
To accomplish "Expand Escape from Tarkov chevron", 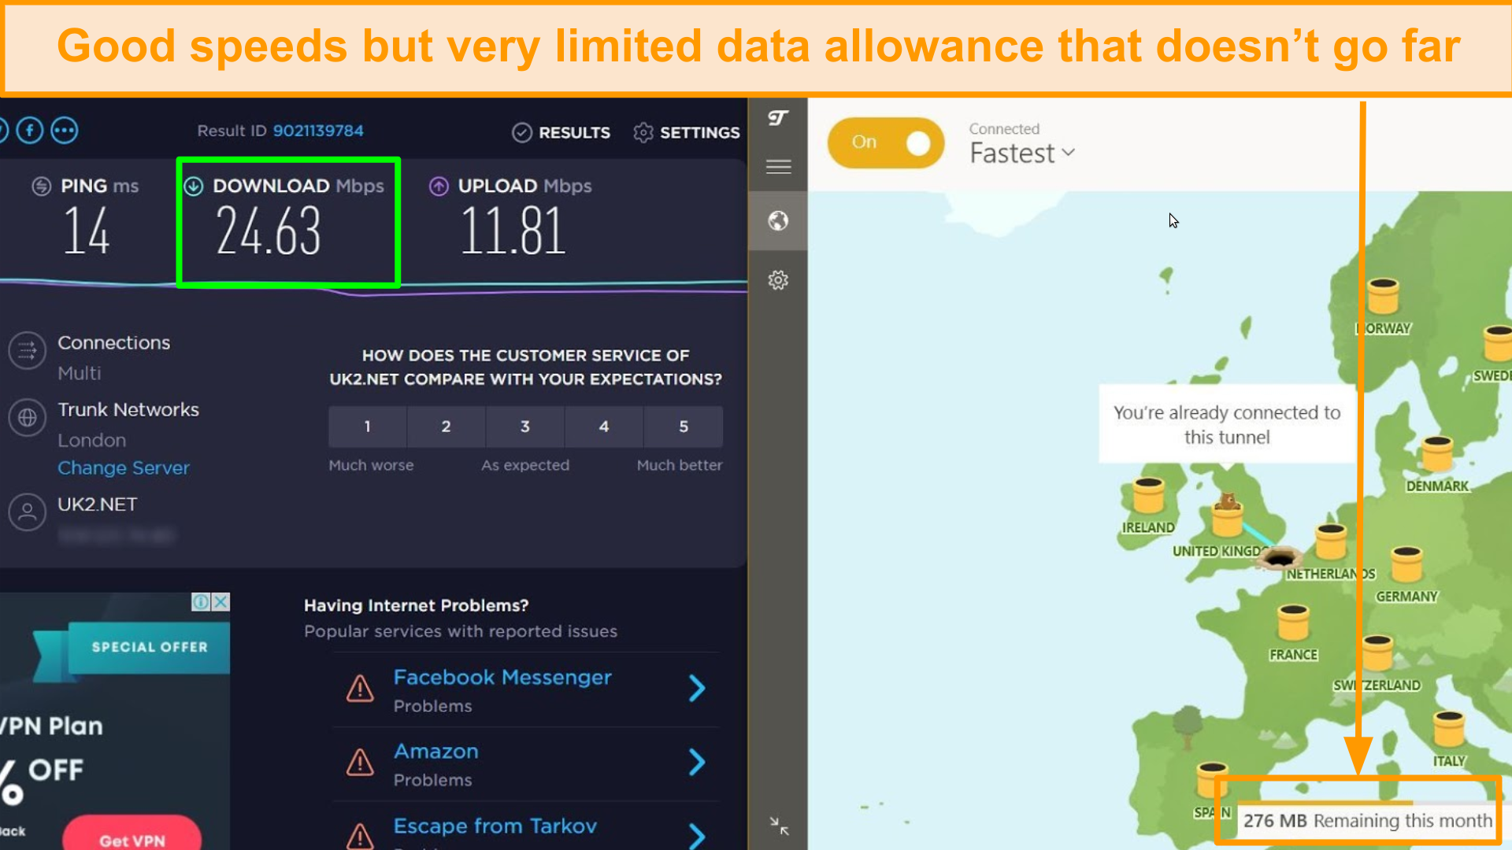I will pos(697,836).
